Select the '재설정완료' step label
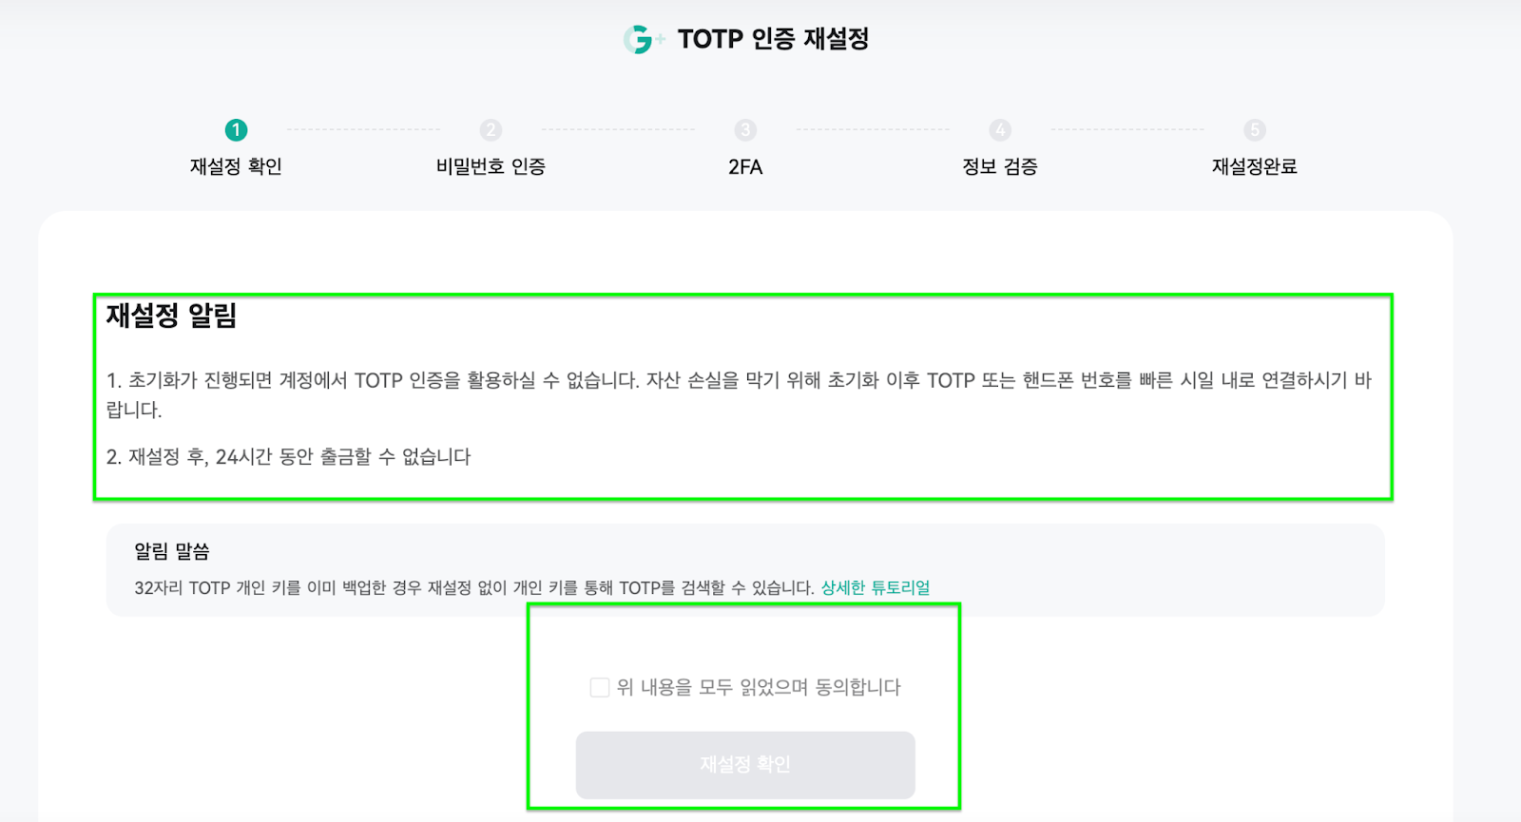 1255,166
